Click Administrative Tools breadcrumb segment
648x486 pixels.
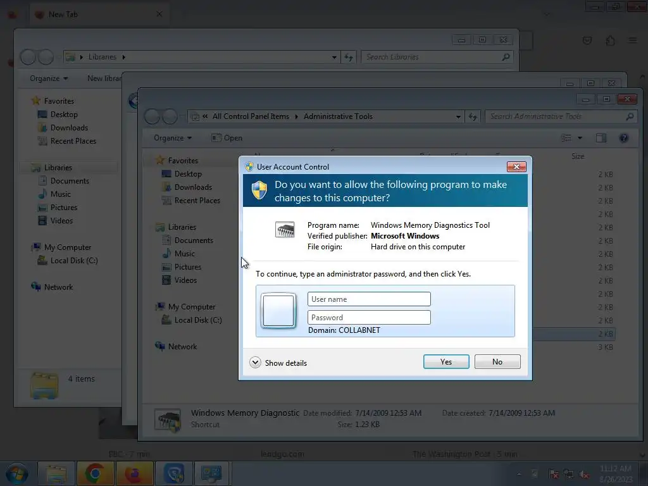[338, 116]
